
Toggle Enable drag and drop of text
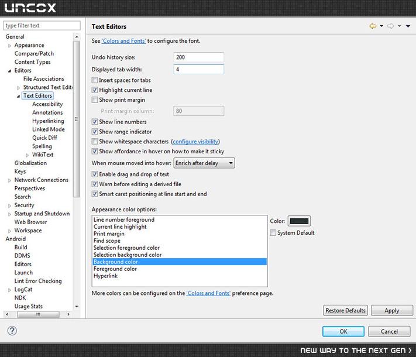point(95,174)
